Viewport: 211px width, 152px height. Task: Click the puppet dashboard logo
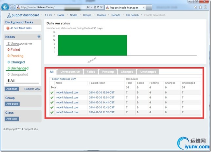[23, 15]
